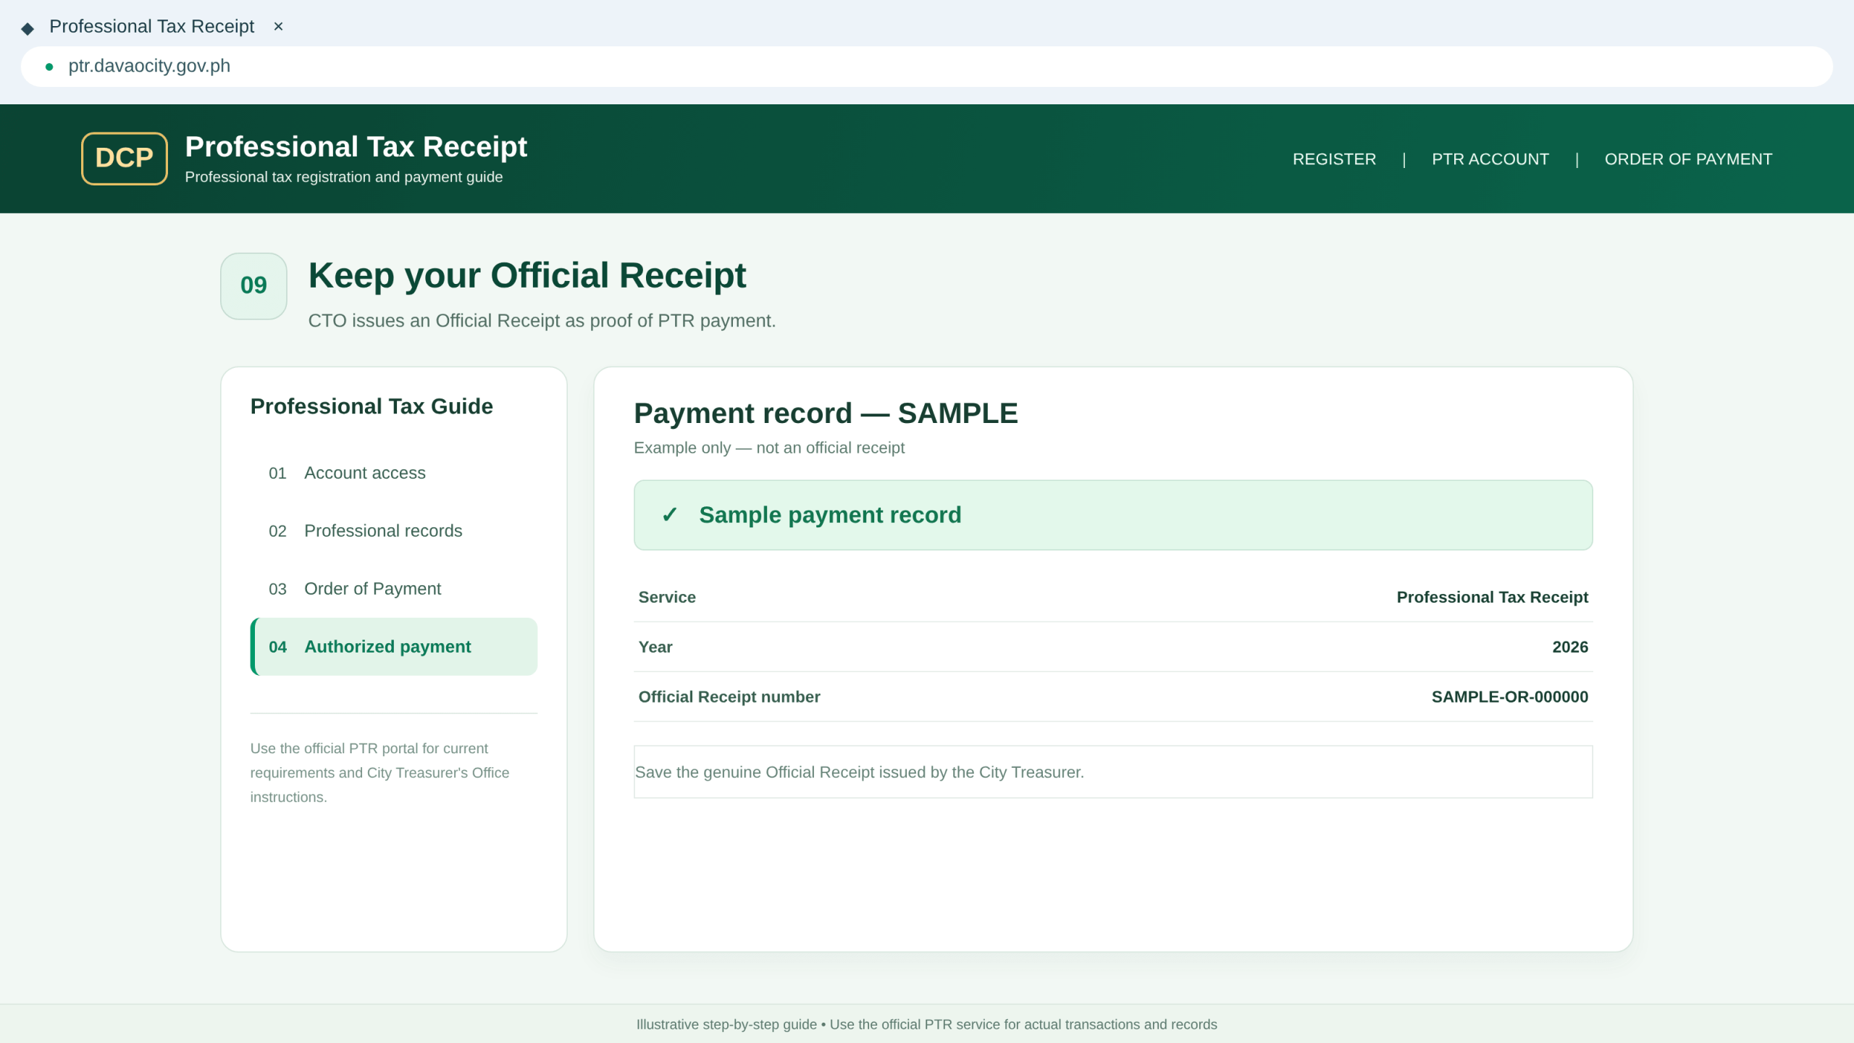Click the 'Professional Tax Guide' sidebar heading

(x=372, y=406)
